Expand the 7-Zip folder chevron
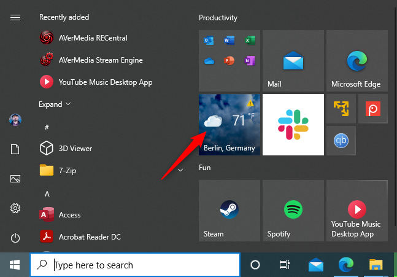Viewport: 397px width, 277px height. (180, 170)
